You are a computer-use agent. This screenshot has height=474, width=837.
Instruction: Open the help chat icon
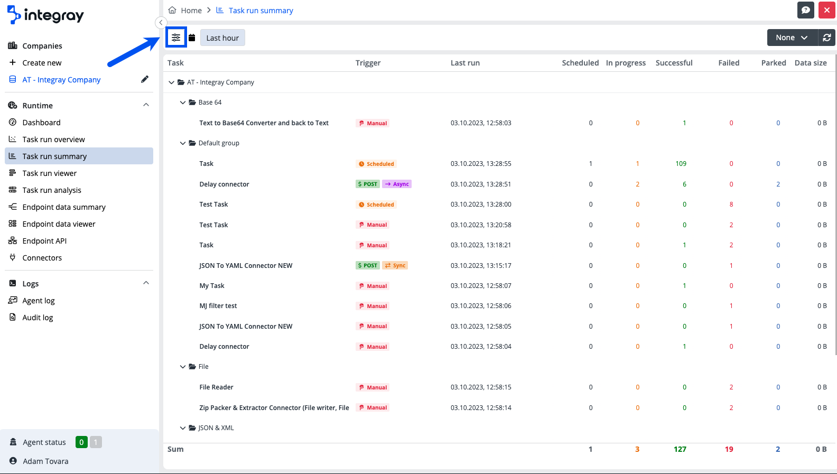point(805,10)
